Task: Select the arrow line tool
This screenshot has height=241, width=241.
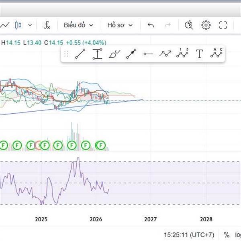Action: pyautogui.click(x=131, y=54)
